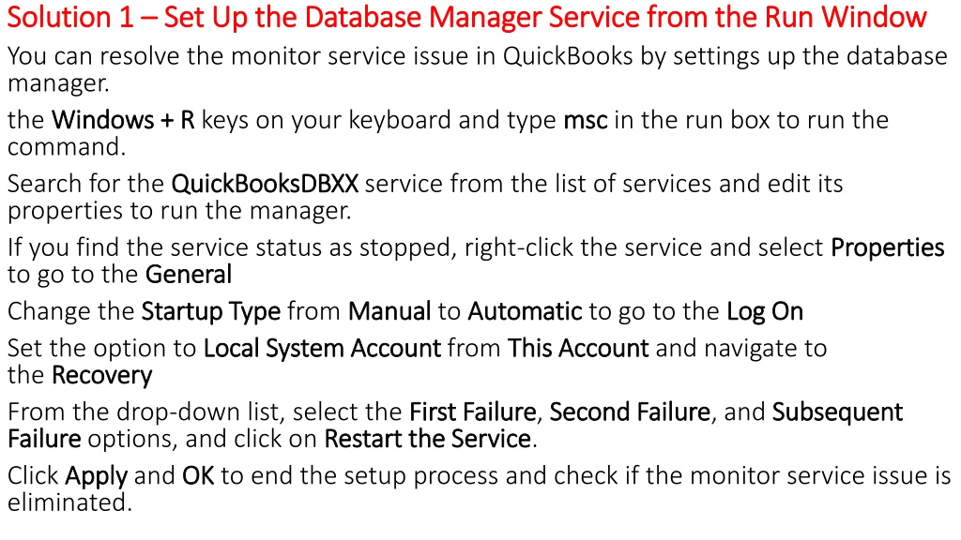Select the bold text Windows + R
The image size is (961, 540).
(x=123, y=120)
